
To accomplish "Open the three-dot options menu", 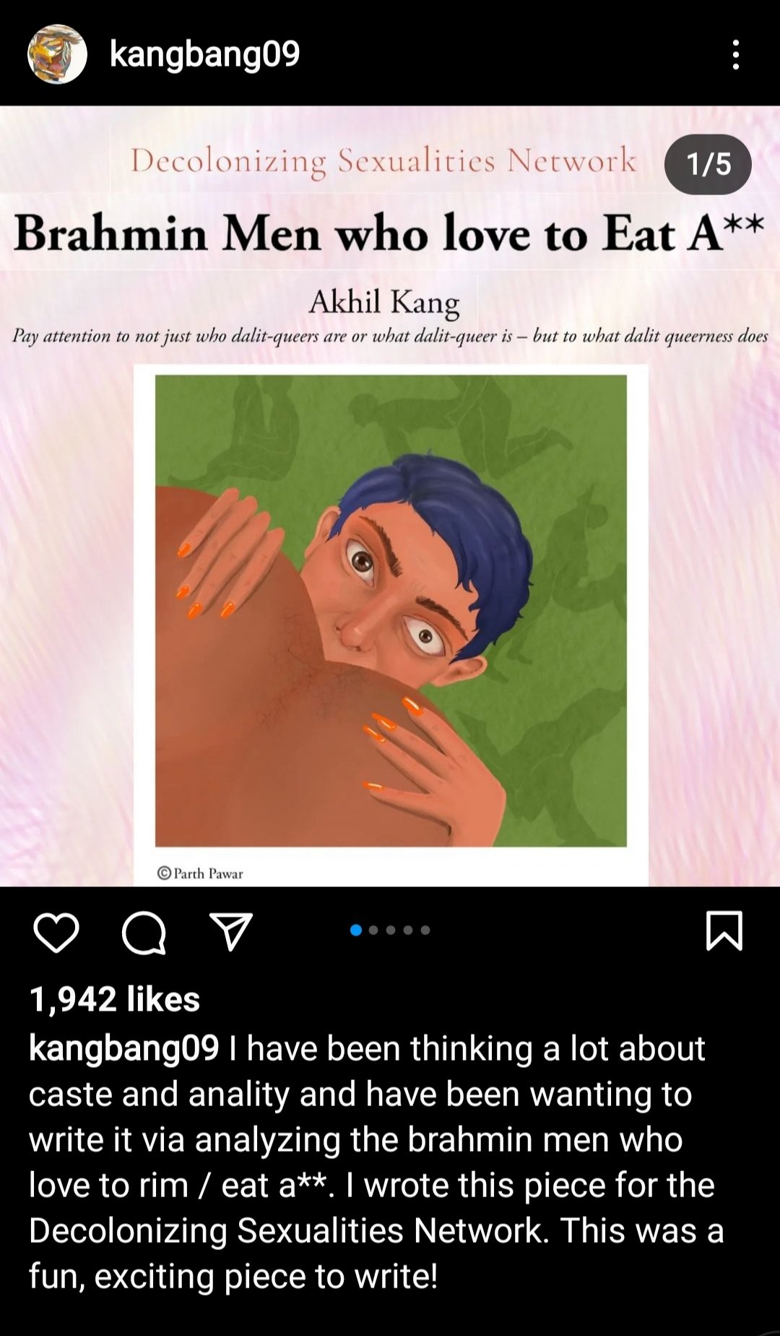I will pyautogui.click(x=735, y=55).
